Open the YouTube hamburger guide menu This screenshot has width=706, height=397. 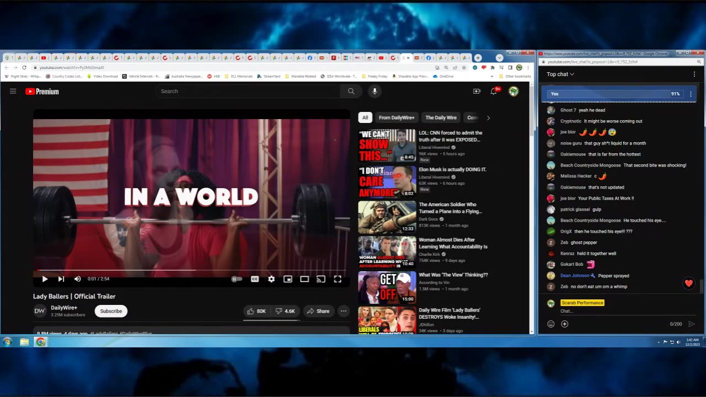[13, 92]
